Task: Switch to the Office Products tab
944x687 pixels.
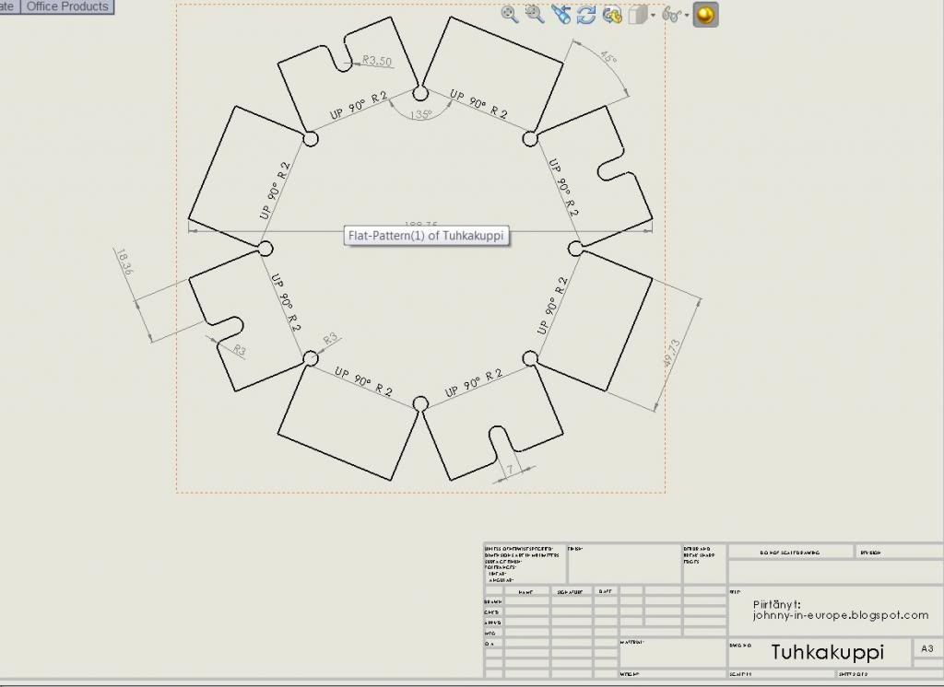Action: pos(67,6)
